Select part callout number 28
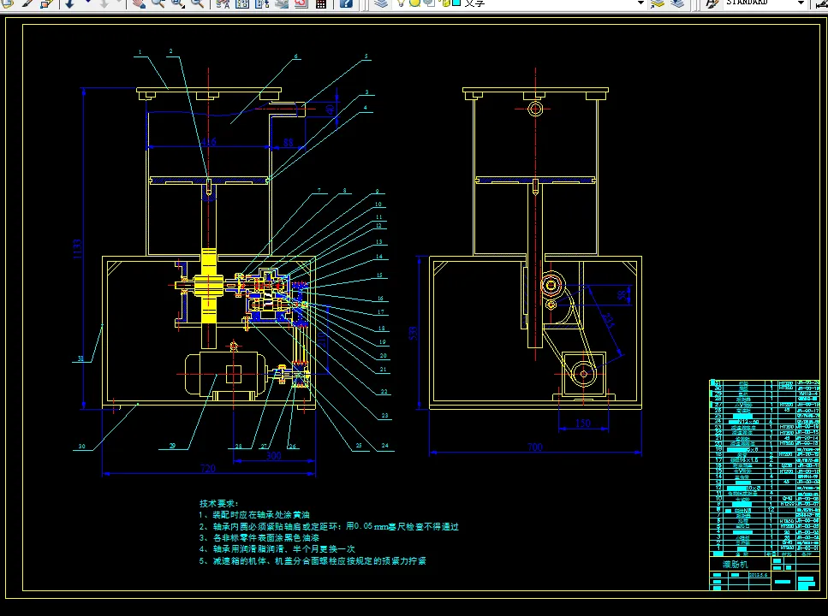 tap(239, 446)
